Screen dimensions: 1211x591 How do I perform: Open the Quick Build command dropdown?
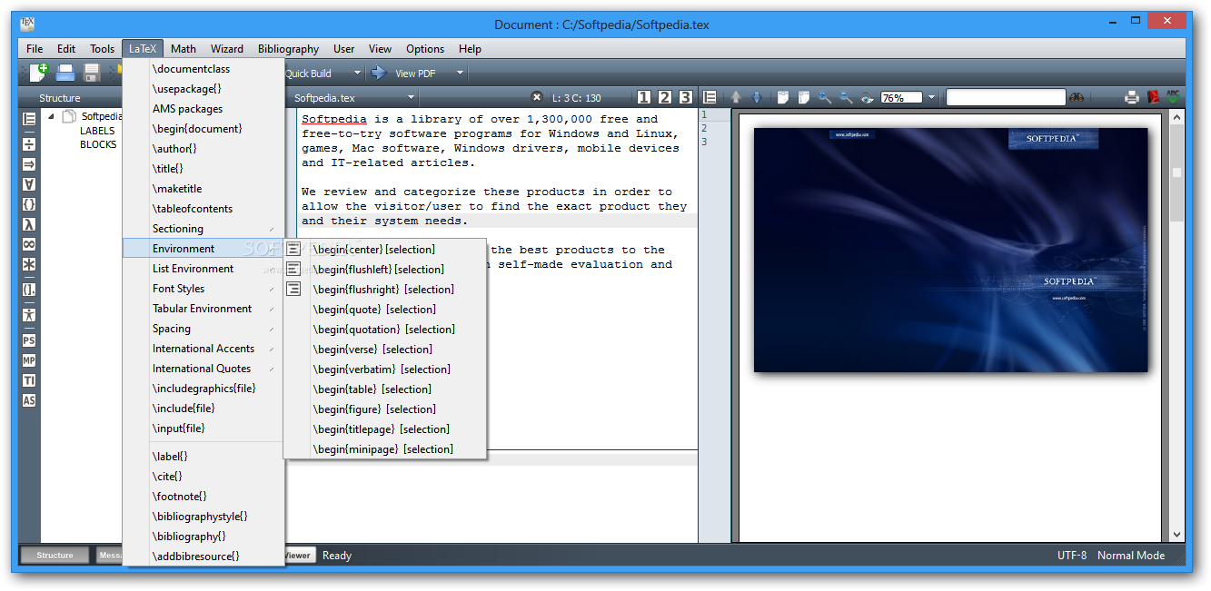pyautogui.click(x=357, y=74)
